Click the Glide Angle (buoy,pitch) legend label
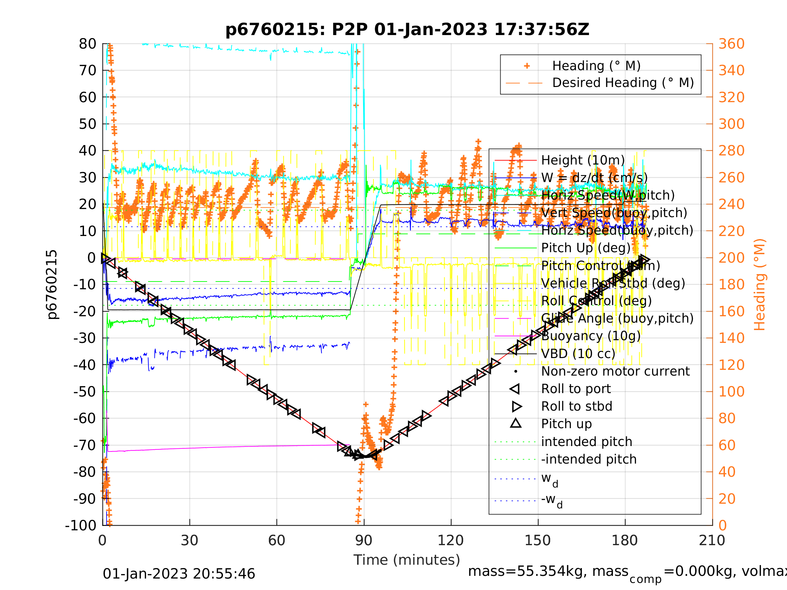Screen dimensions: 787x590 coord(617,318)
